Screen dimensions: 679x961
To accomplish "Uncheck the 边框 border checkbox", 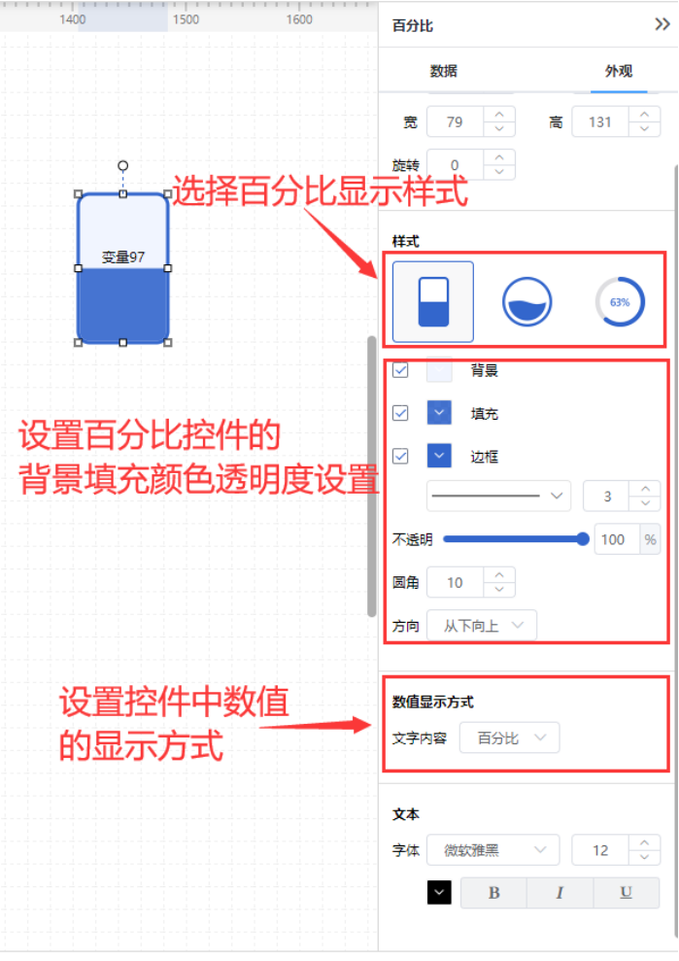I will [x=401, y=456].
